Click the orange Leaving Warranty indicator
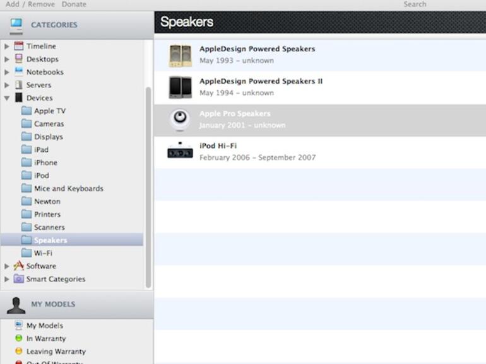The width and height of the screenshot is (486, 364). pos(18,351)
